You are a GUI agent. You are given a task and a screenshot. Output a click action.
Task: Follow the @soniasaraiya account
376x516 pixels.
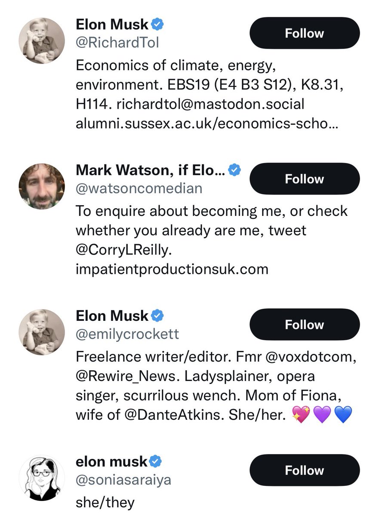point(304,471)
